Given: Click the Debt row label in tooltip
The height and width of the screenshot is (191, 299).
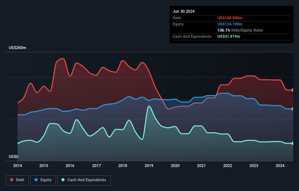Looking at the screenshot, I should click(177, 18).
